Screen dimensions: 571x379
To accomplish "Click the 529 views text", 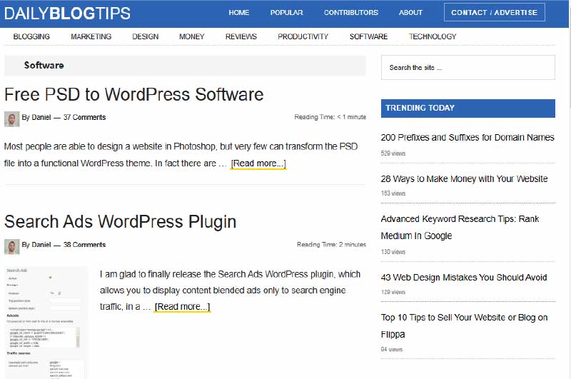I will [x=393, y=153].
